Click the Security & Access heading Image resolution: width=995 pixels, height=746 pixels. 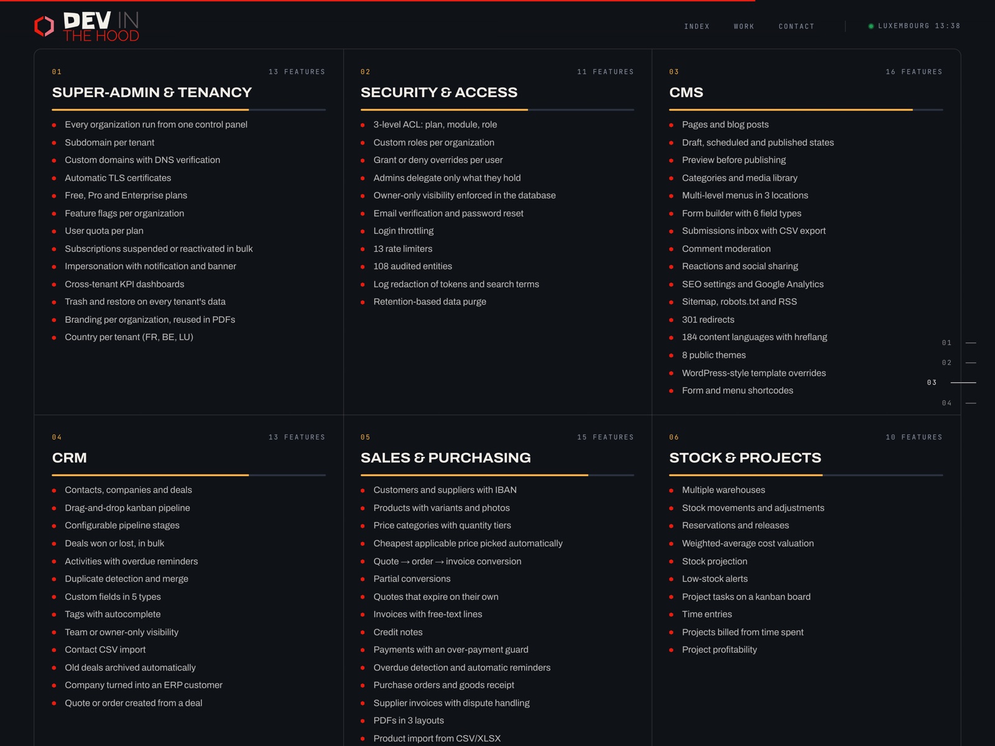[439, 93]
